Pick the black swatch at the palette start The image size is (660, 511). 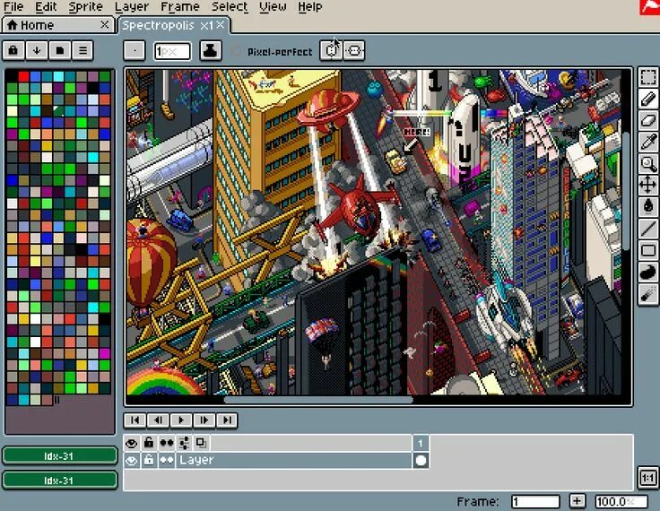(x=12, y=76)
